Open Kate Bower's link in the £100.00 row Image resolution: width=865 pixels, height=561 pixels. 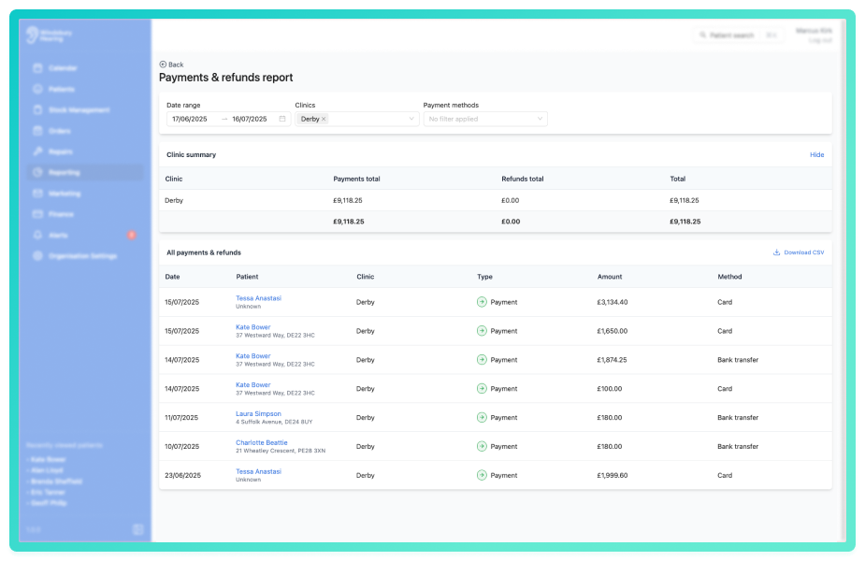(x=252, y=384)
